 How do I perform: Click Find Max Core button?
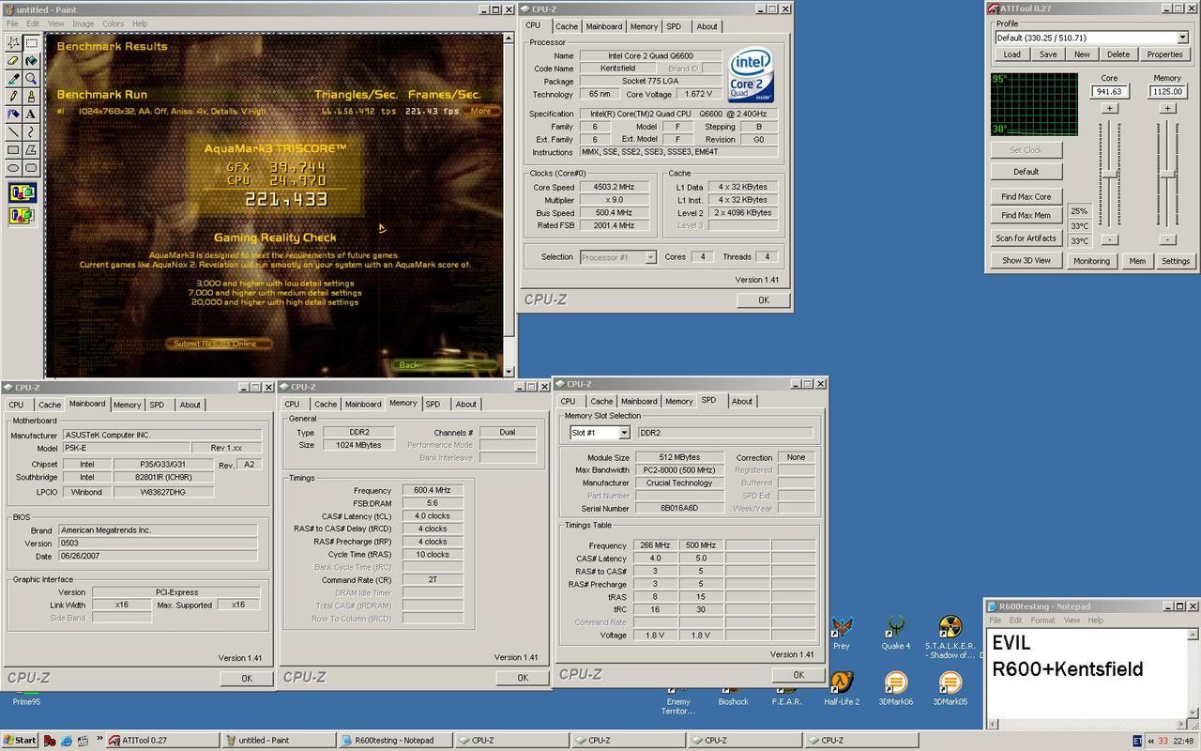(1026, 196)
